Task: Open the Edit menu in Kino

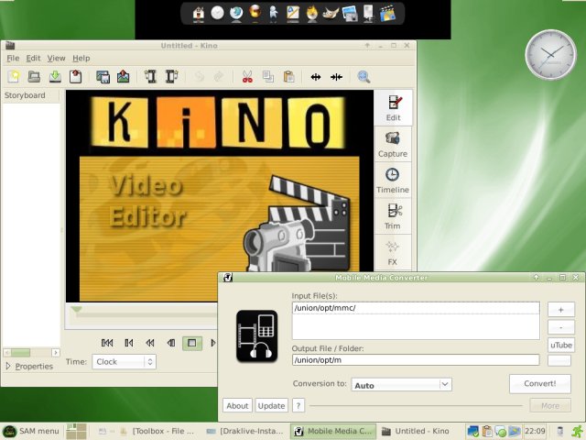Action: [33, 59]
